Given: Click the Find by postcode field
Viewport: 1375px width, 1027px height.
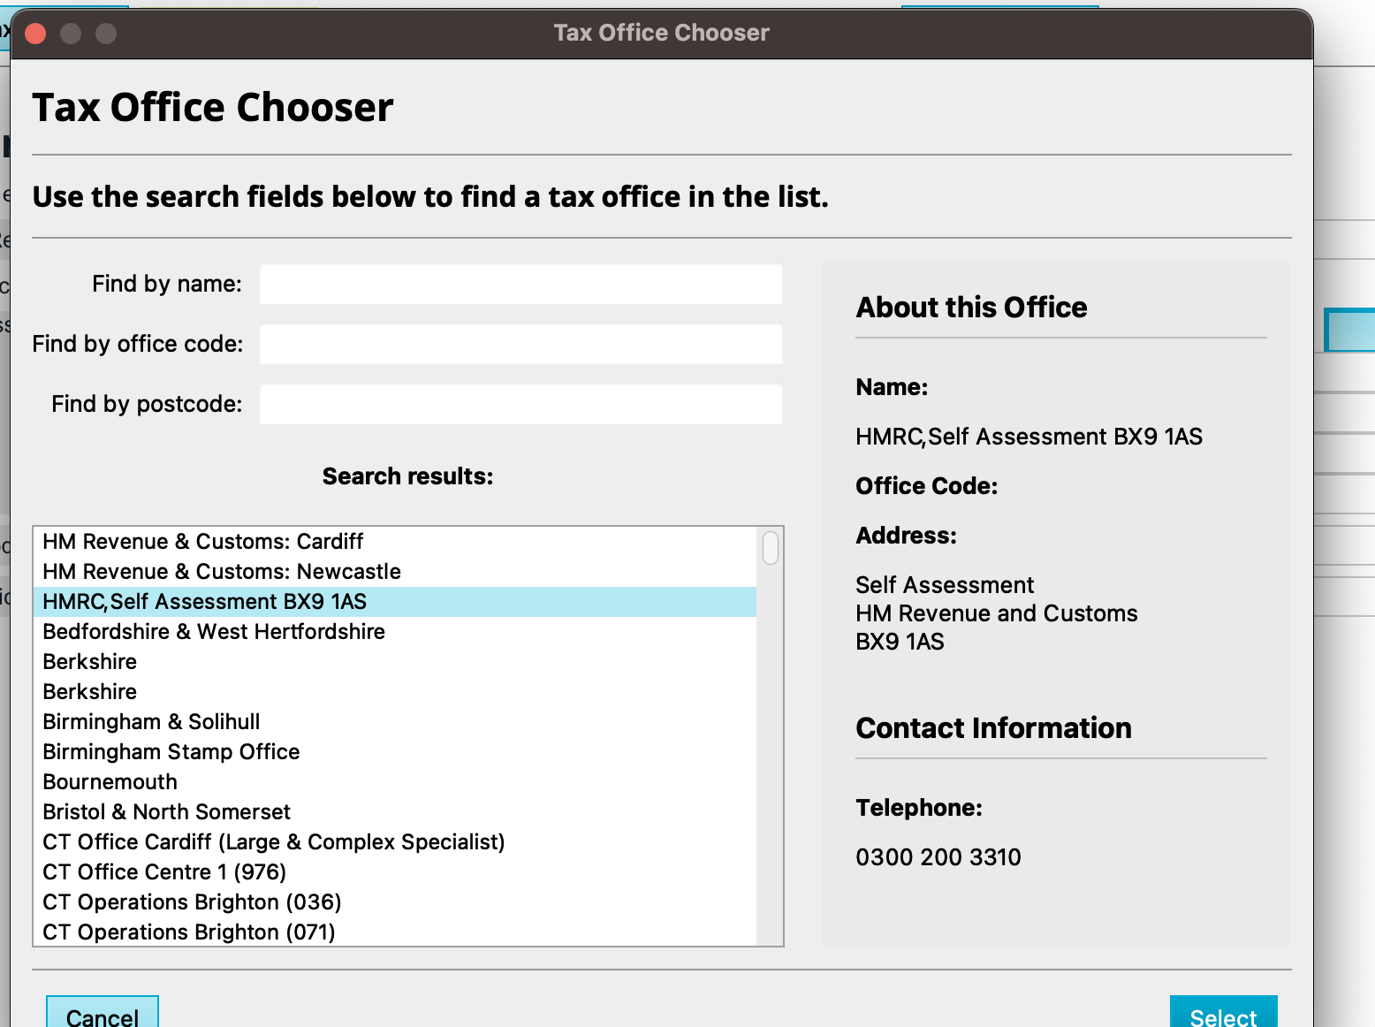Looking at the screenshot, I should pos(520,405).
